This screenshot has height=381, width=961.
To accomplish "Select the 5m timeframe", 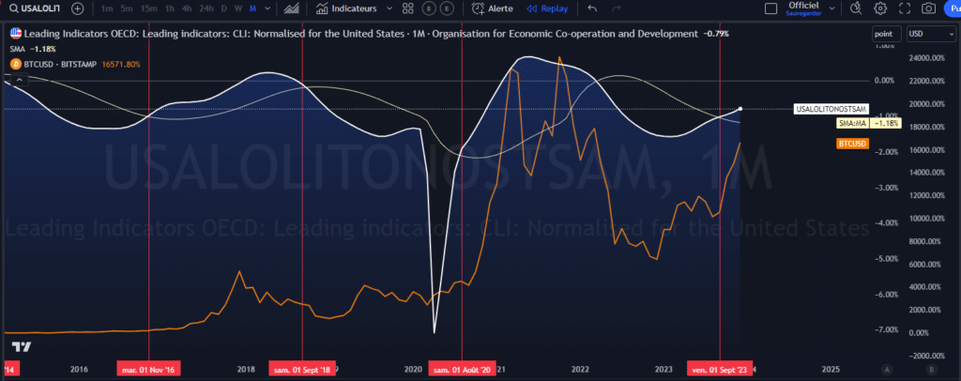I will coord(127,8).
